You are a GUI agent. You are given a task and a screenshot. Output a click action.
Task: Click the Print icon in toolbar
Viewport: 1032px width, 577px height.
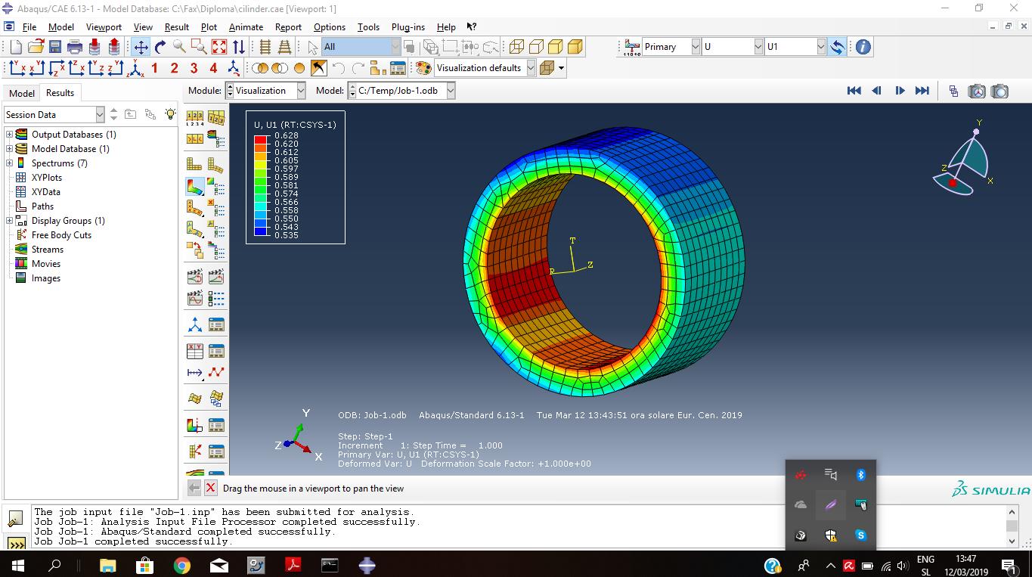(x=75, y=47)
